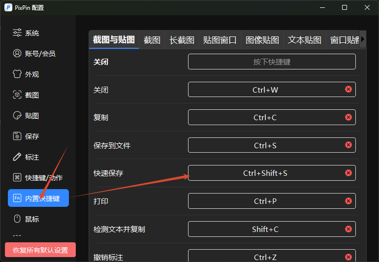Clear the Ctrl+W shortcut with red X
The width and height of the screenshot is (379, 262).
coord(348,89)
